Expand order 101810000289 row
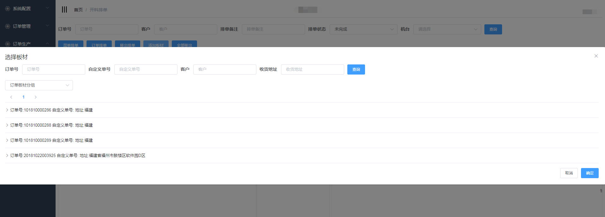Screen dimensions: 605x217 point(7,140)
